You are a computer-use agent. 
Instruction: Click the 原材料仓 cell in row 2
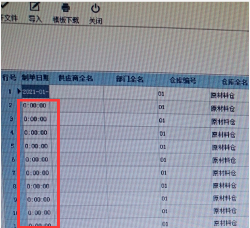tap(223, 109)
